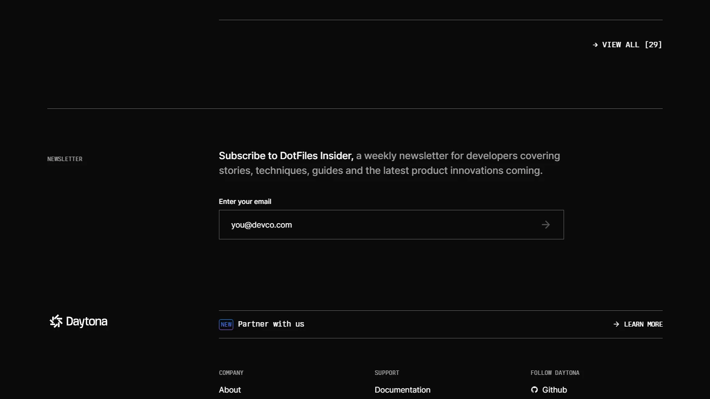
Task: Visit the Github link text
Action: click(555, 390)
